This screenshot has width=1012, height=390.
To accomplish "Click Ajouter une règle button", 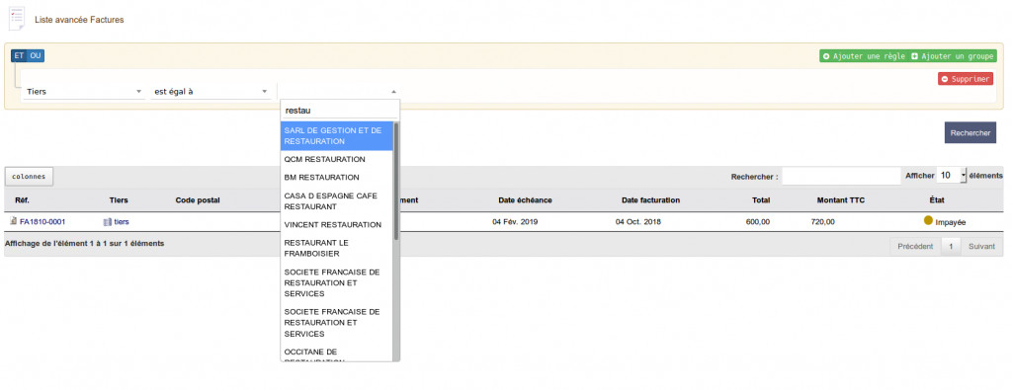I will pyautogui.click(x=864, y=56).
